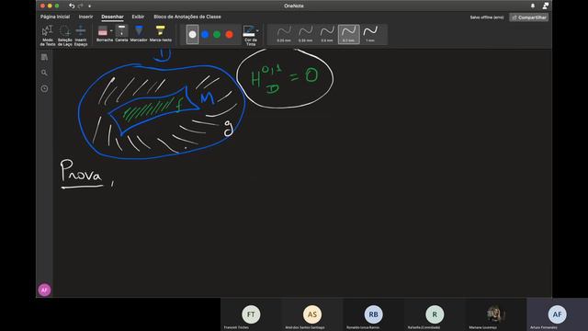Select the Caneta pen tool
Viewport: 588px width, 331px height.
(x=121, y=33)
